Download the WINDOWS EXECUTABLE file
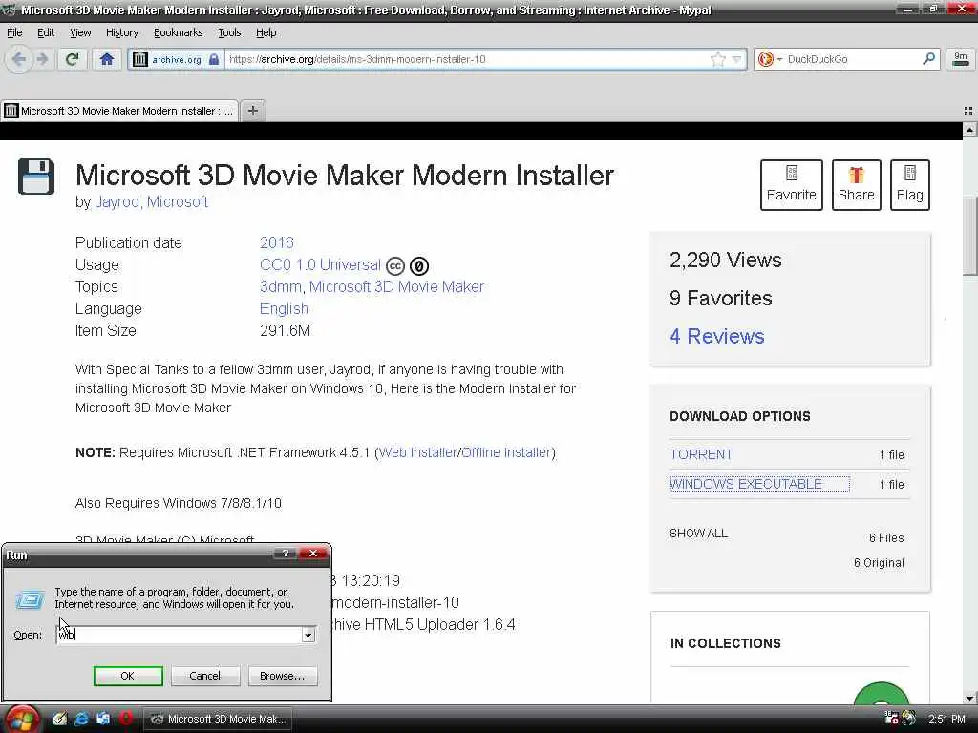This screenshot has height=733, width=978. click(758, 484)
